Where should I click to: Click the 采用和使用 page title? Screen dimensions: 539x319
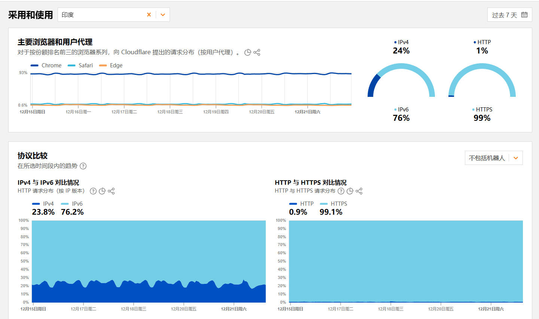point(31,15)
